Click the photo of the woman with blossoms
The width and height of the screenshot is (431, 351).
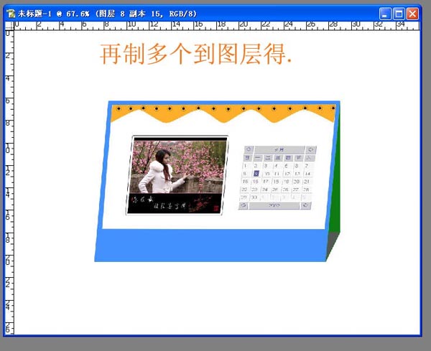click(177, 174)
